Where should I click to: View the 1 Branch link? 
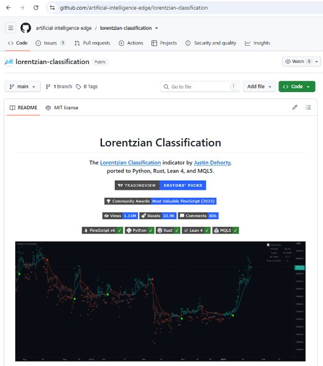59,87
